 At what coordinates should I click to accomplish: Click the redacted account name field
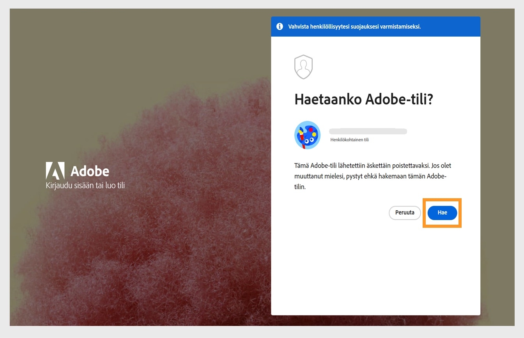(x=368, y=131)
